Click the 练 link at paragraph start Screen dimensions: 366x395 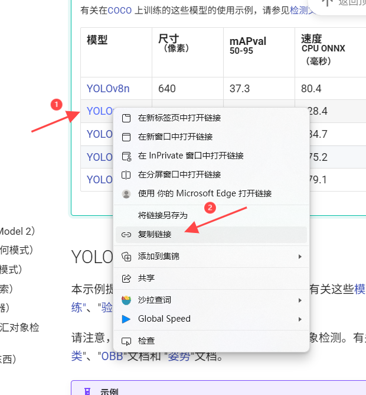77,308
